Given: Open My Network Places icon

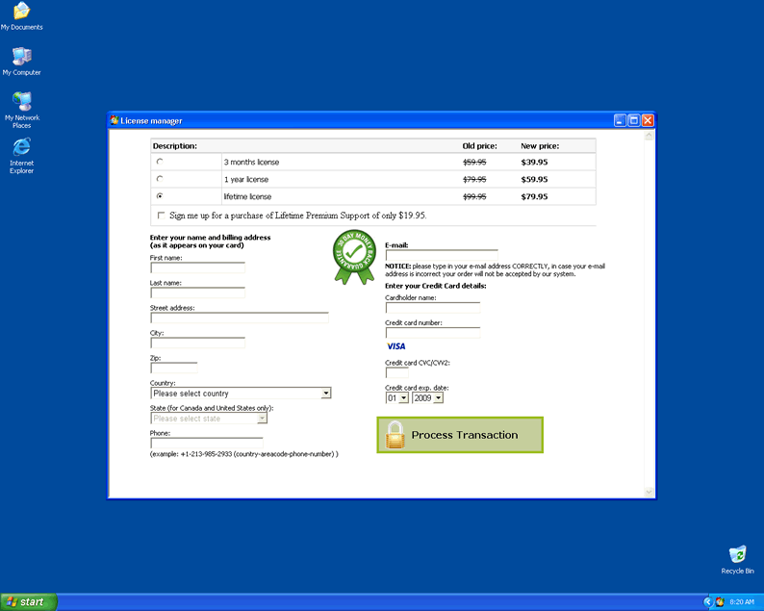Looking at the screenshot, I should pos(21,102).
